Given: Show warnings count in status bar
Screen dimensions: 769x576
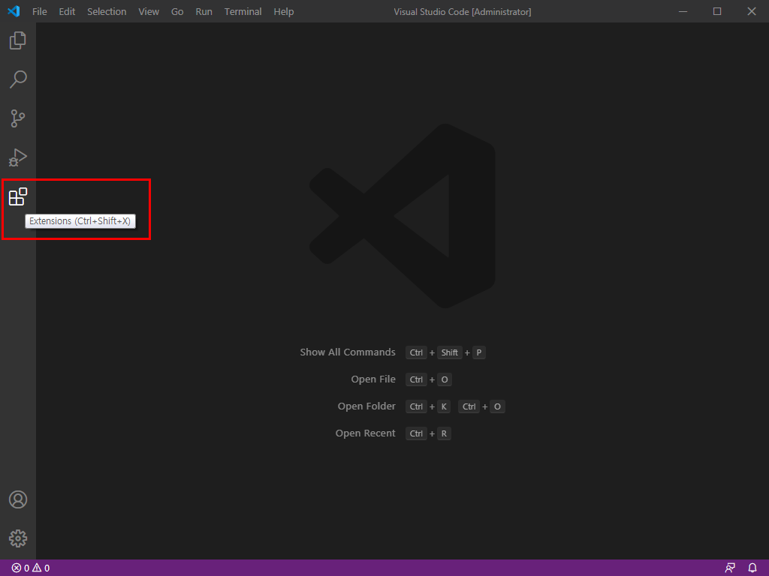Looking at the screenshot, I should pyautogui.click(x=41, y=568).
